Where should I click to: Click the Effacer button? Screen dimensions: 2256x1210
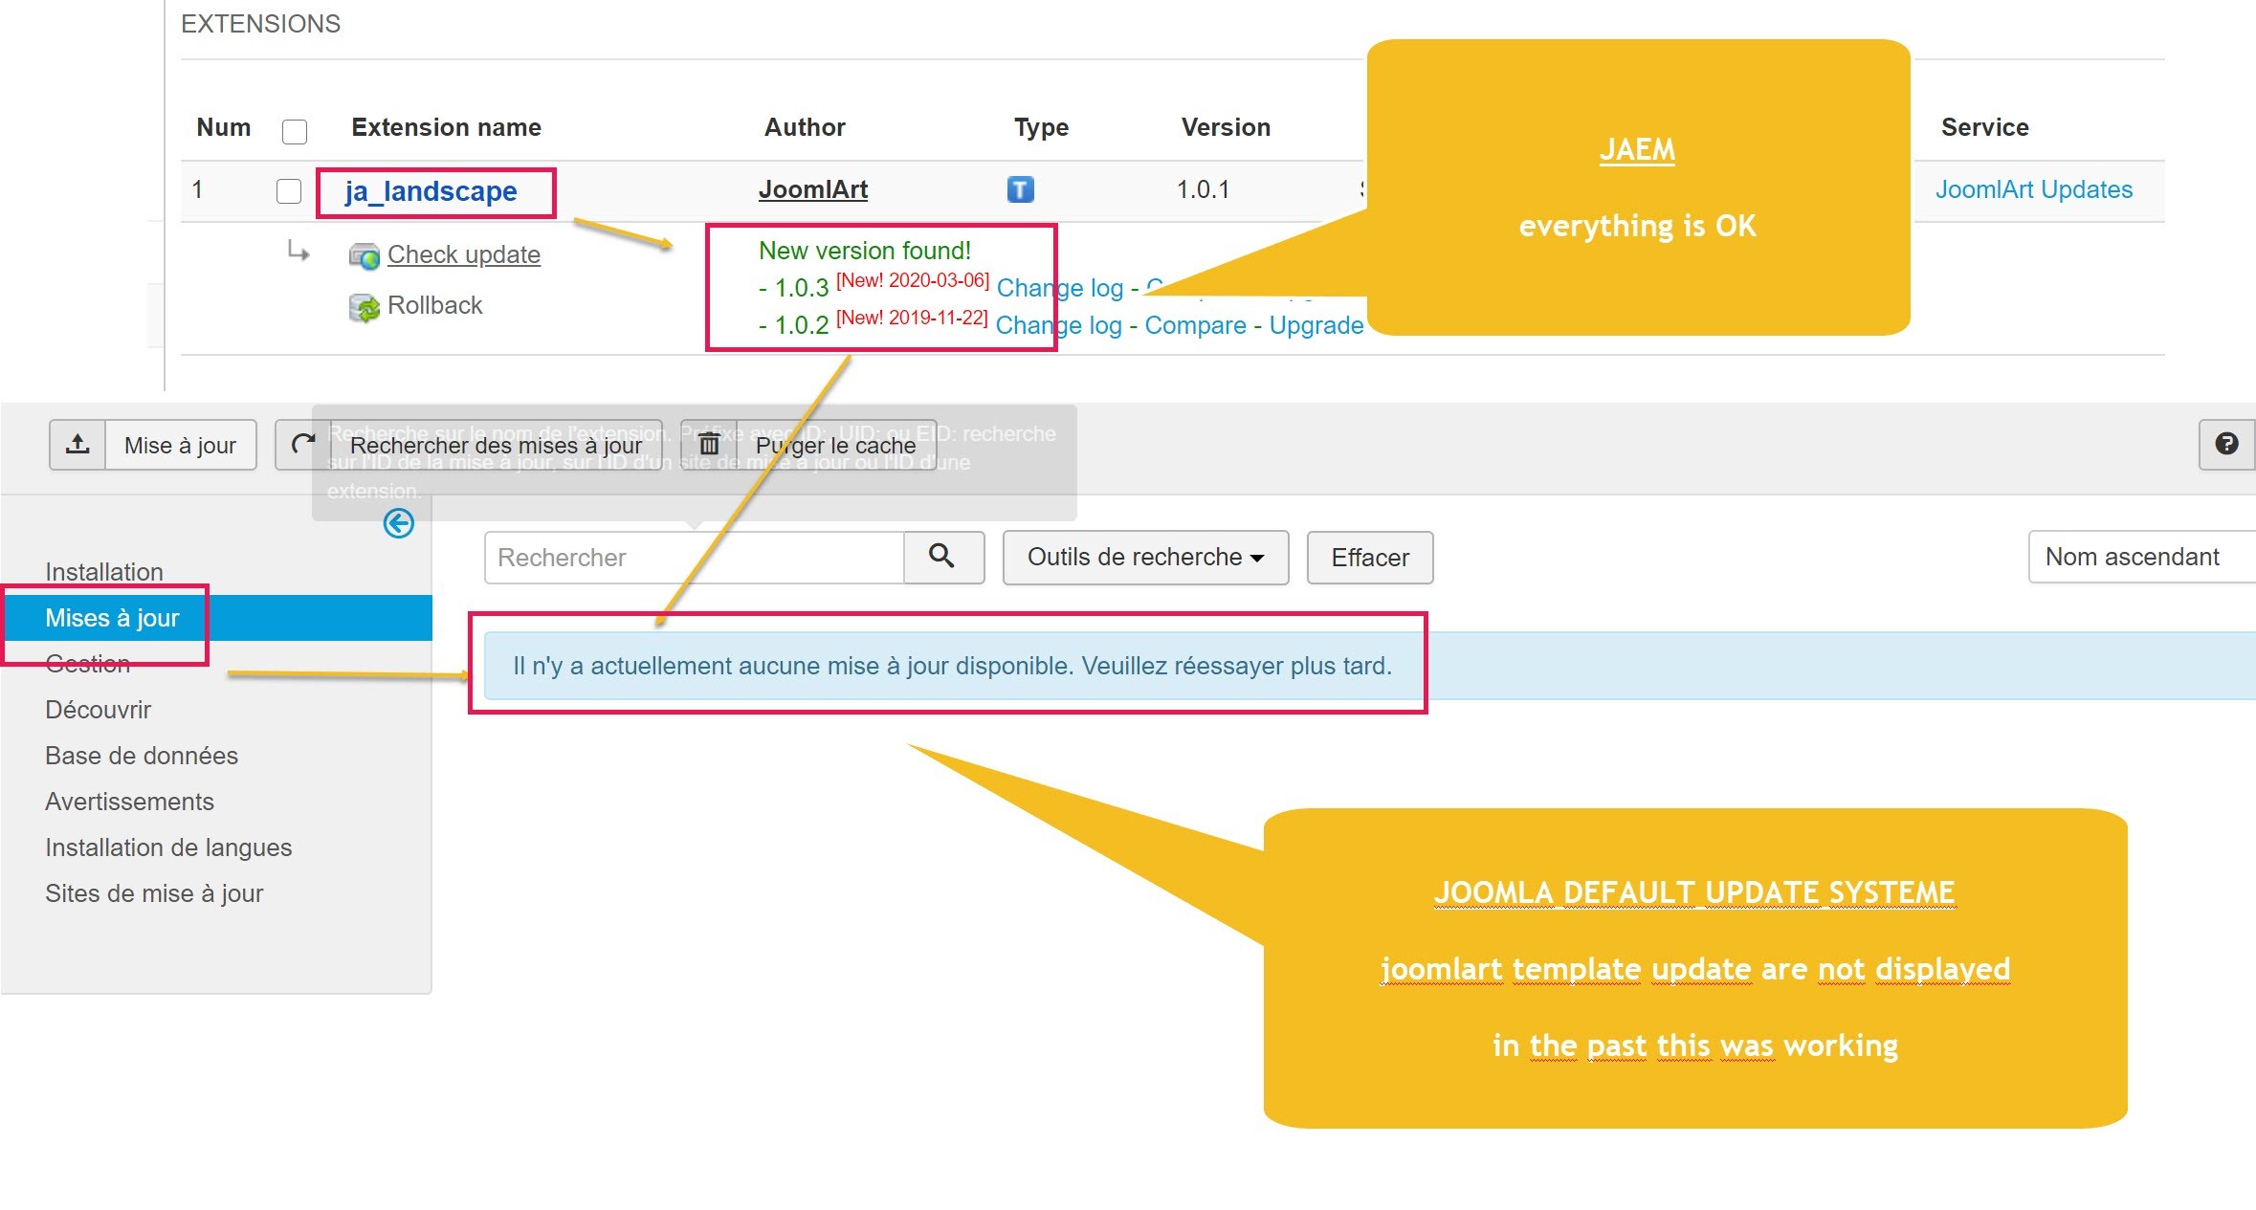1369,557
